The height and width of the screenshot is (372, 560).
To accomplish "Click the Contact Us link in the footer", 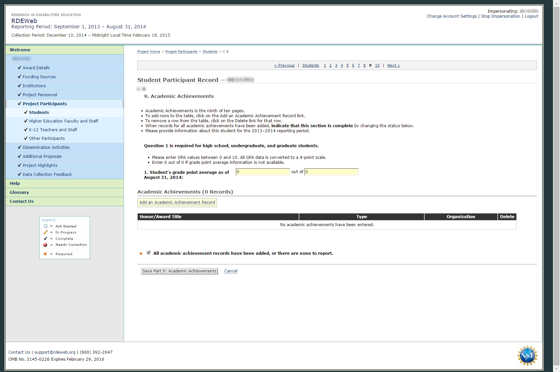I will [x=19, y=352].
